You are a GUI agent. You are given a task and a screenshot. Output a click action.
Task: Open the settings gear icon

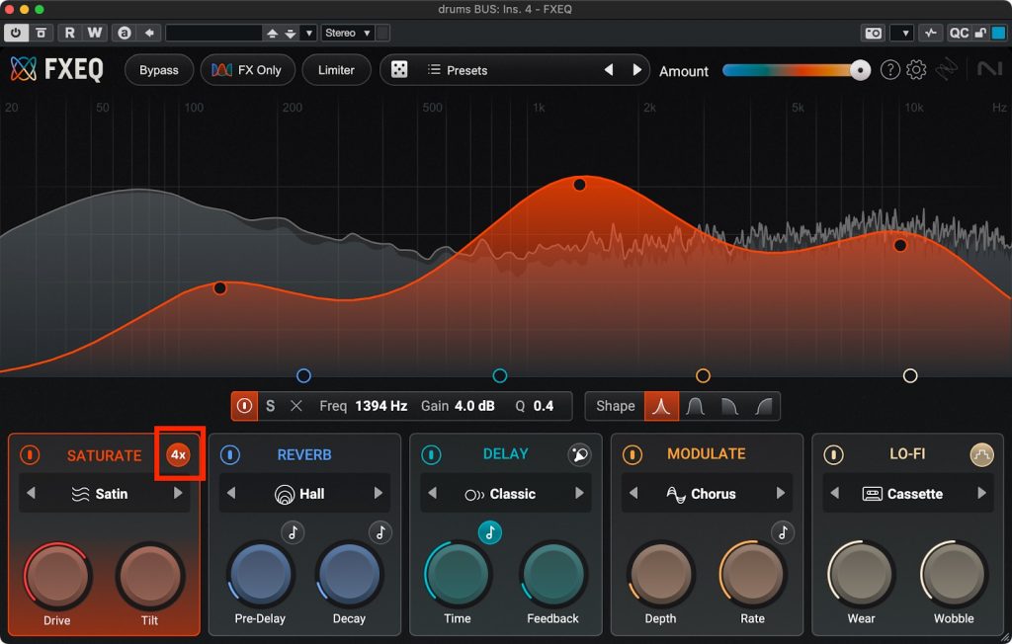point(916,70)
